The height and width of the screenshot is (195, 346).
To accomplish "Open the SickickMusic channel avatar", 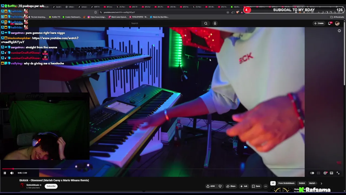I will (x=22, y=186).
